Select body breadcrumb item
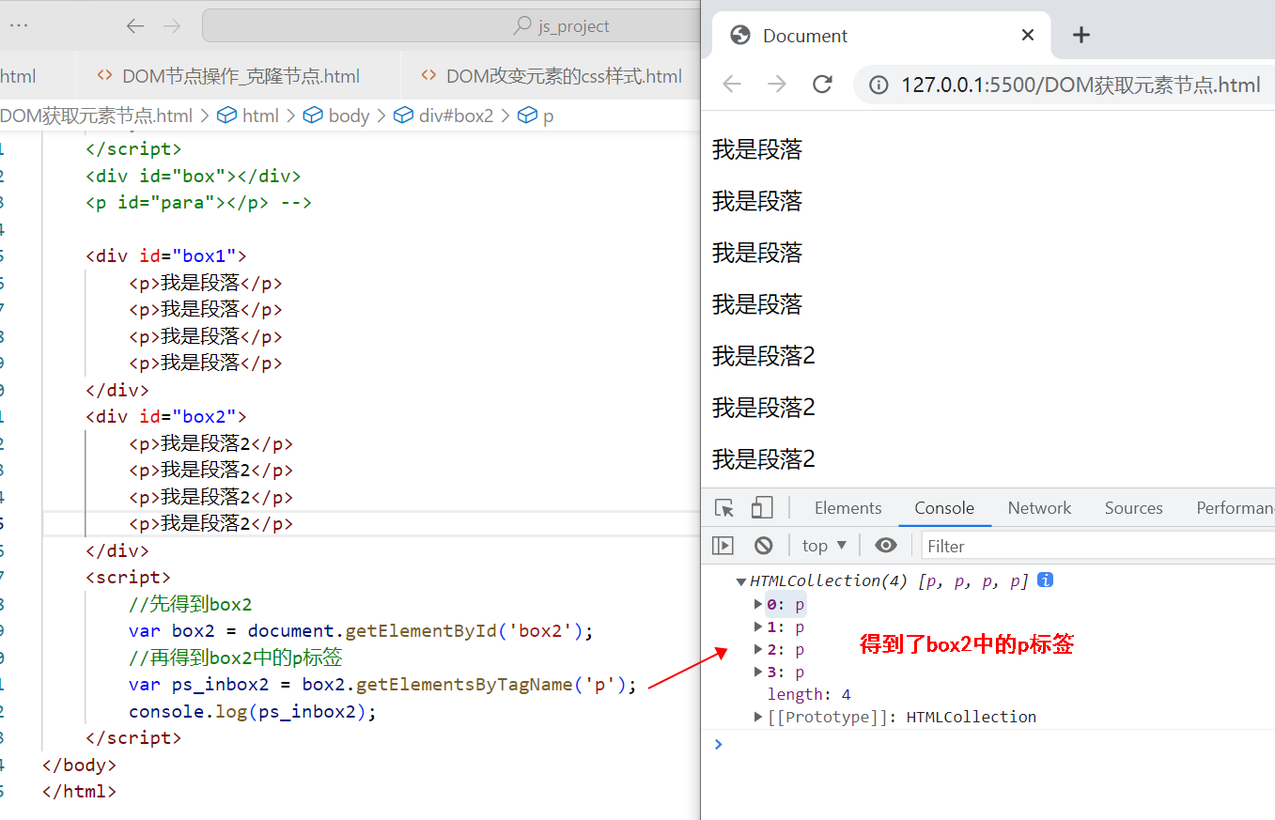The height and width of the screenshot is (820, 1275). [336, 116]
